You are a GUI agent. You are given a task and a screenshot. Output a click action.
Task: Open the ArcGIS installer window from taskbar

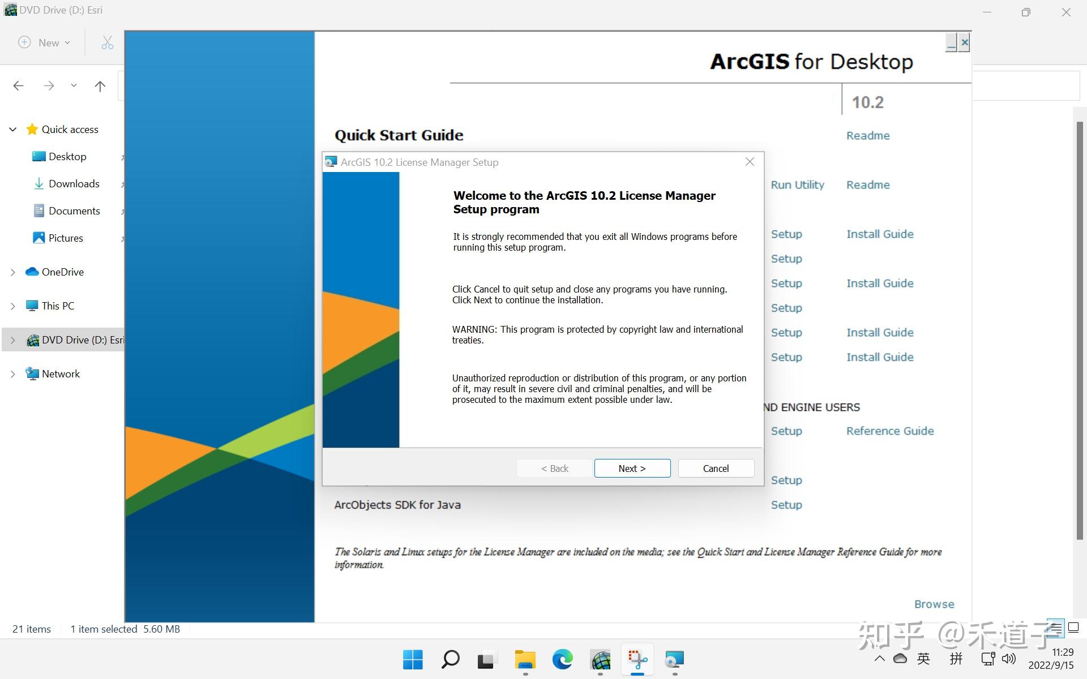600,660
